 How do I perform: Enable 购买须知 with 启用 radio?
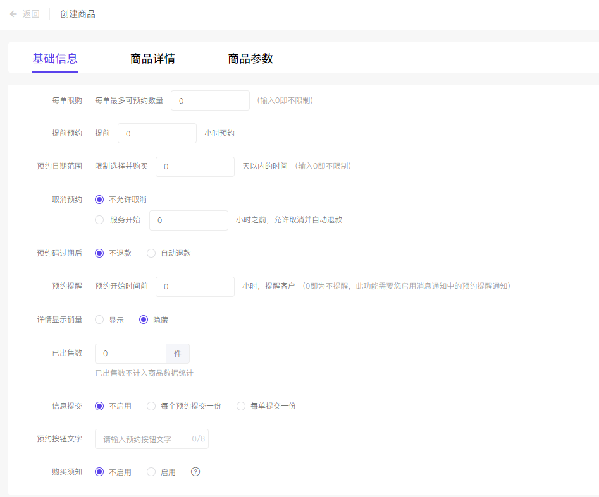pos(151,472)
